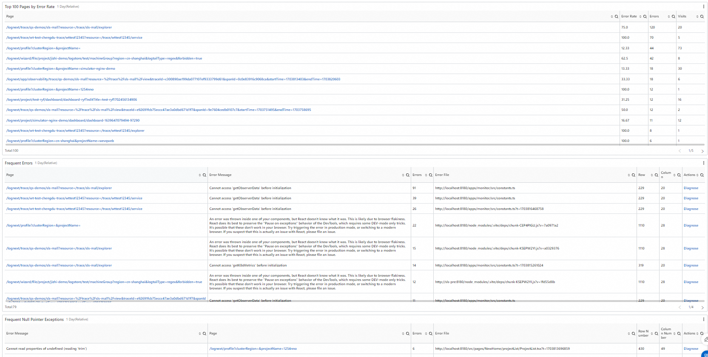Viewport: 708px width, 357px height.
Task: Open the projectName=wevqweb profile link
Action: point(60,141)
